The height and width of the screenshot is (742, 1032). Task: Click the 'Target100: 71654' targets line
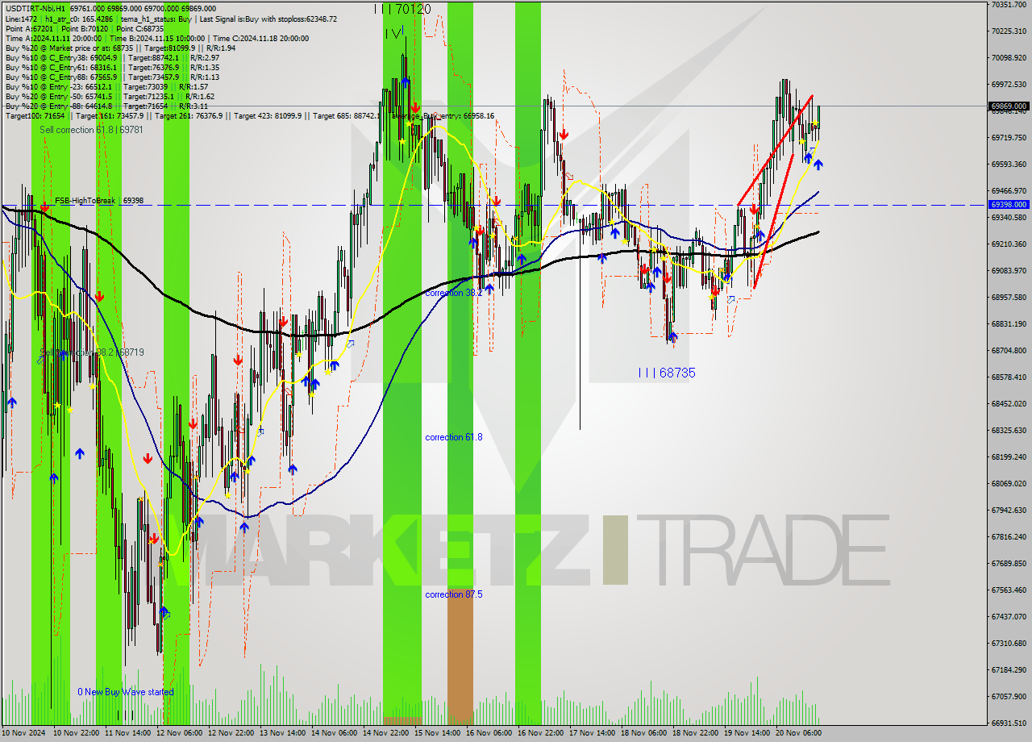click(x=250, y=116)
